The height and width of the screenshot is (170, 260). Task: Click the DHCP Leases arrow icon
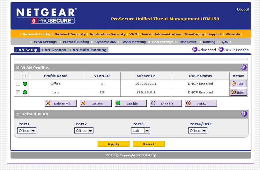coord(221,49)
